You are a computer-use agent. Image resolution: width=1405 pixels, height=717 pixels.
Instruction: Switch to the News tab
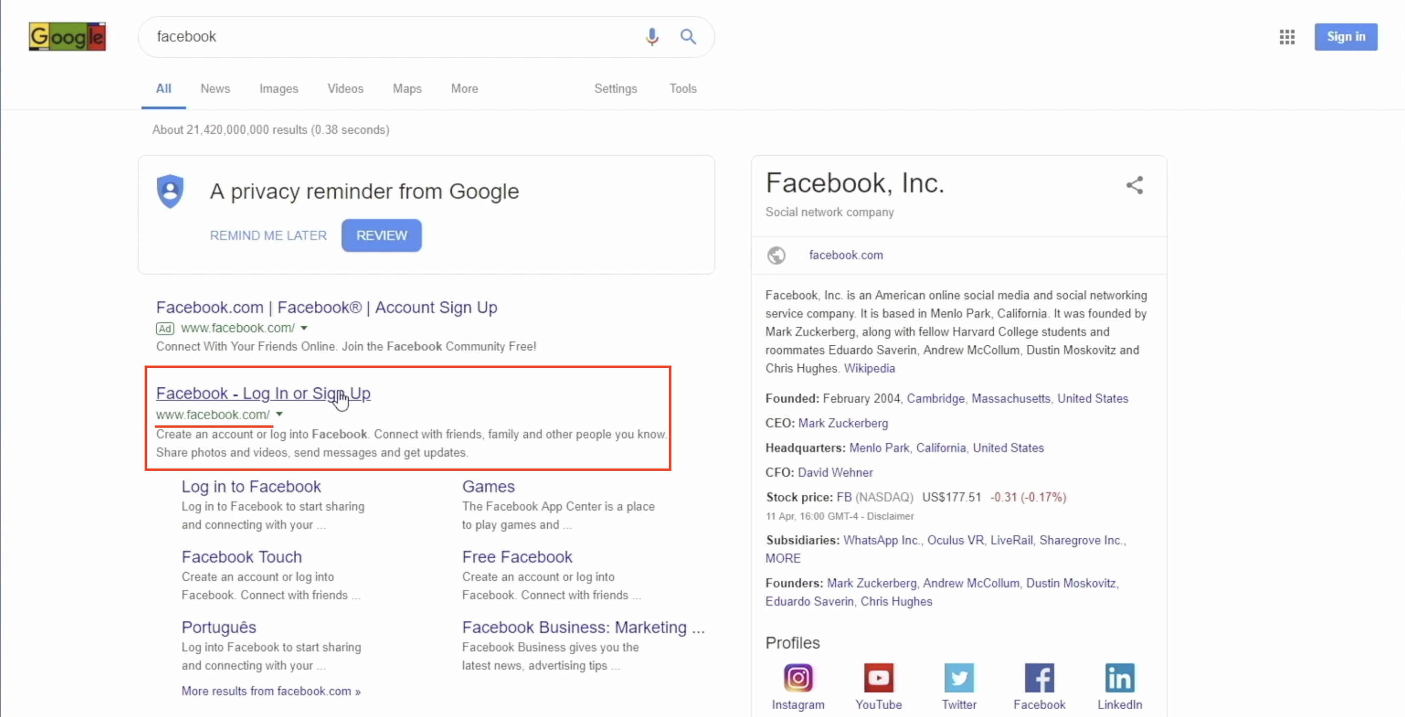click(215, 88)
